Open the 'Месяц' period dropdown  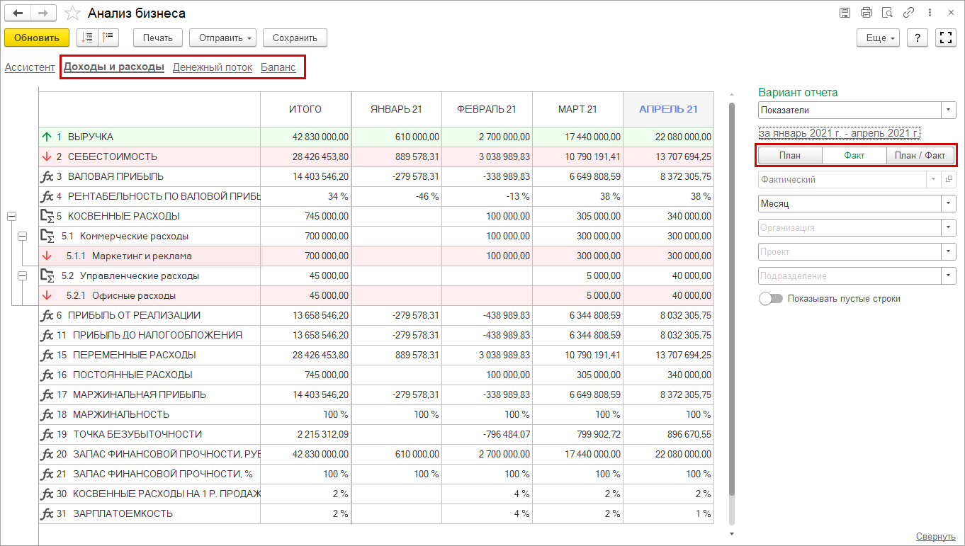(x=949, y=204)
